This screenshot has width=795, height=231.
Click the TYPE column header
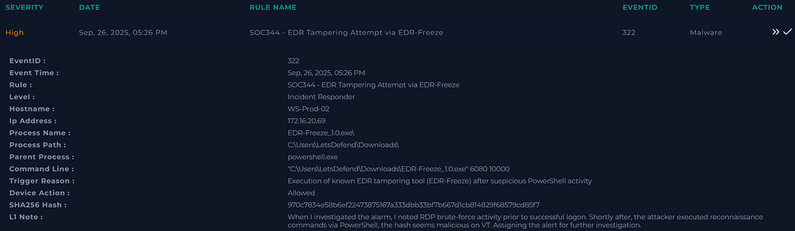(700, 7)
